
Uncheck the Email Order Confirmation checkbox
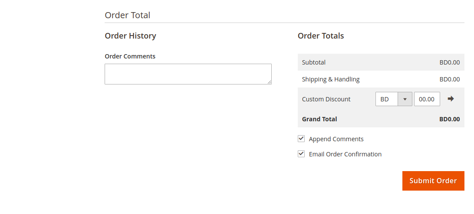click(301, 154)
